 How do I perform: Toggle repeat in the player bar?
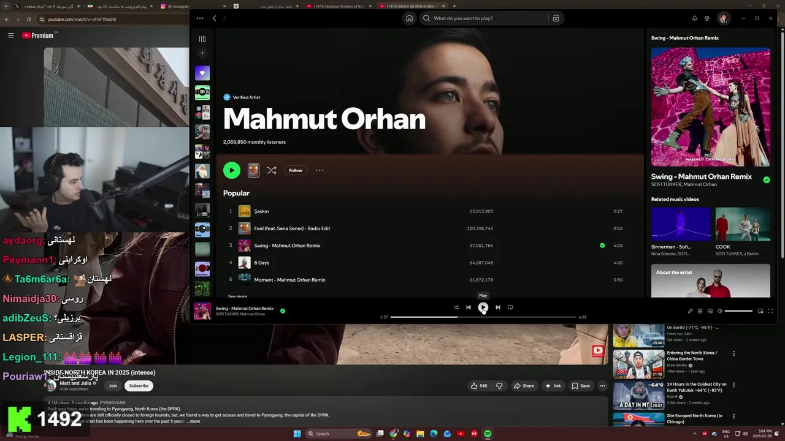510,307
